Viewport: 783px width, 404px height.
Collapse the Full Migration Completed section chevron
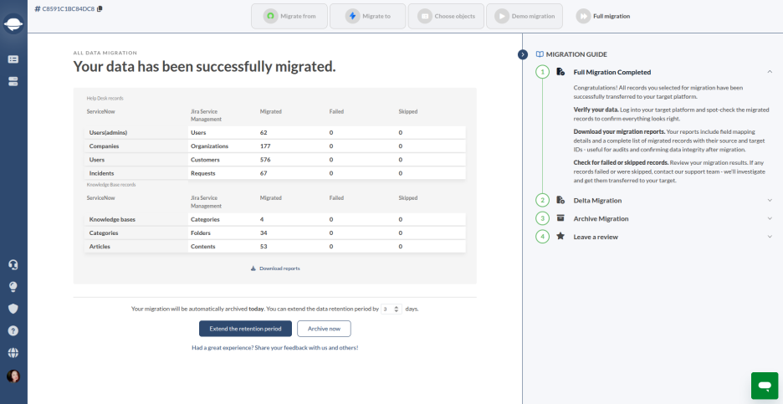coord(770,72)
